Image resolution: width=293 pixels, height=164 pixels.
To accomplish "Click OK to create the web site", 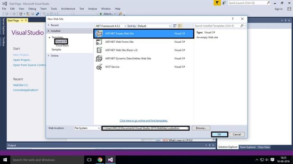I will tap(220, 134).
